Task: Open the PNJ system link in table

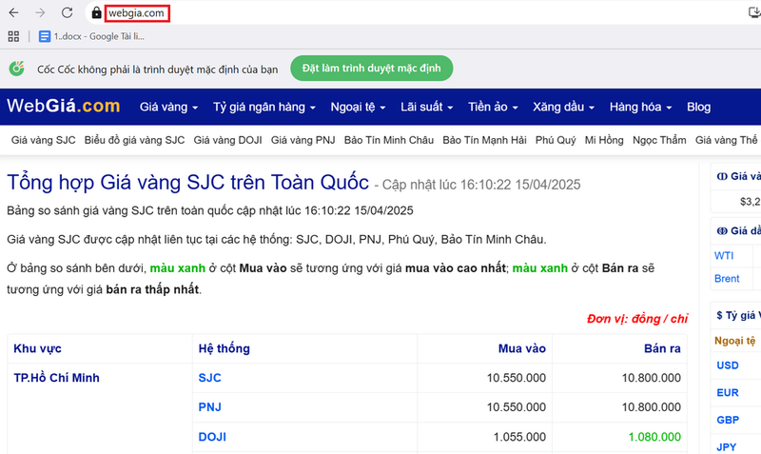Action: click(209, 407)
